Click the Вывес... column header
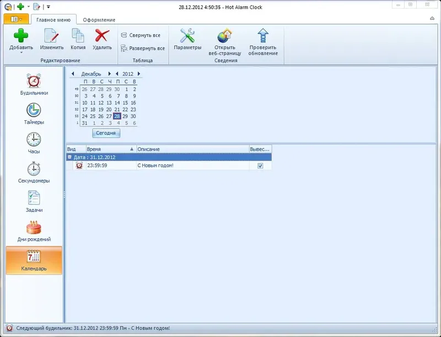Image resolution: width=441 pixels, height=337 pixels. tap(260, 149)
